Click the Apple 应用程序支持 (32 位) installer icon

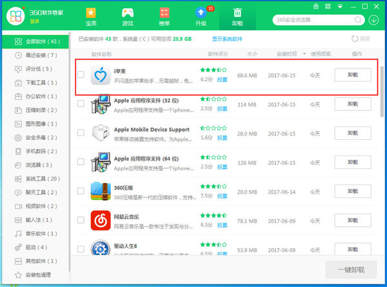click(101, 104)
